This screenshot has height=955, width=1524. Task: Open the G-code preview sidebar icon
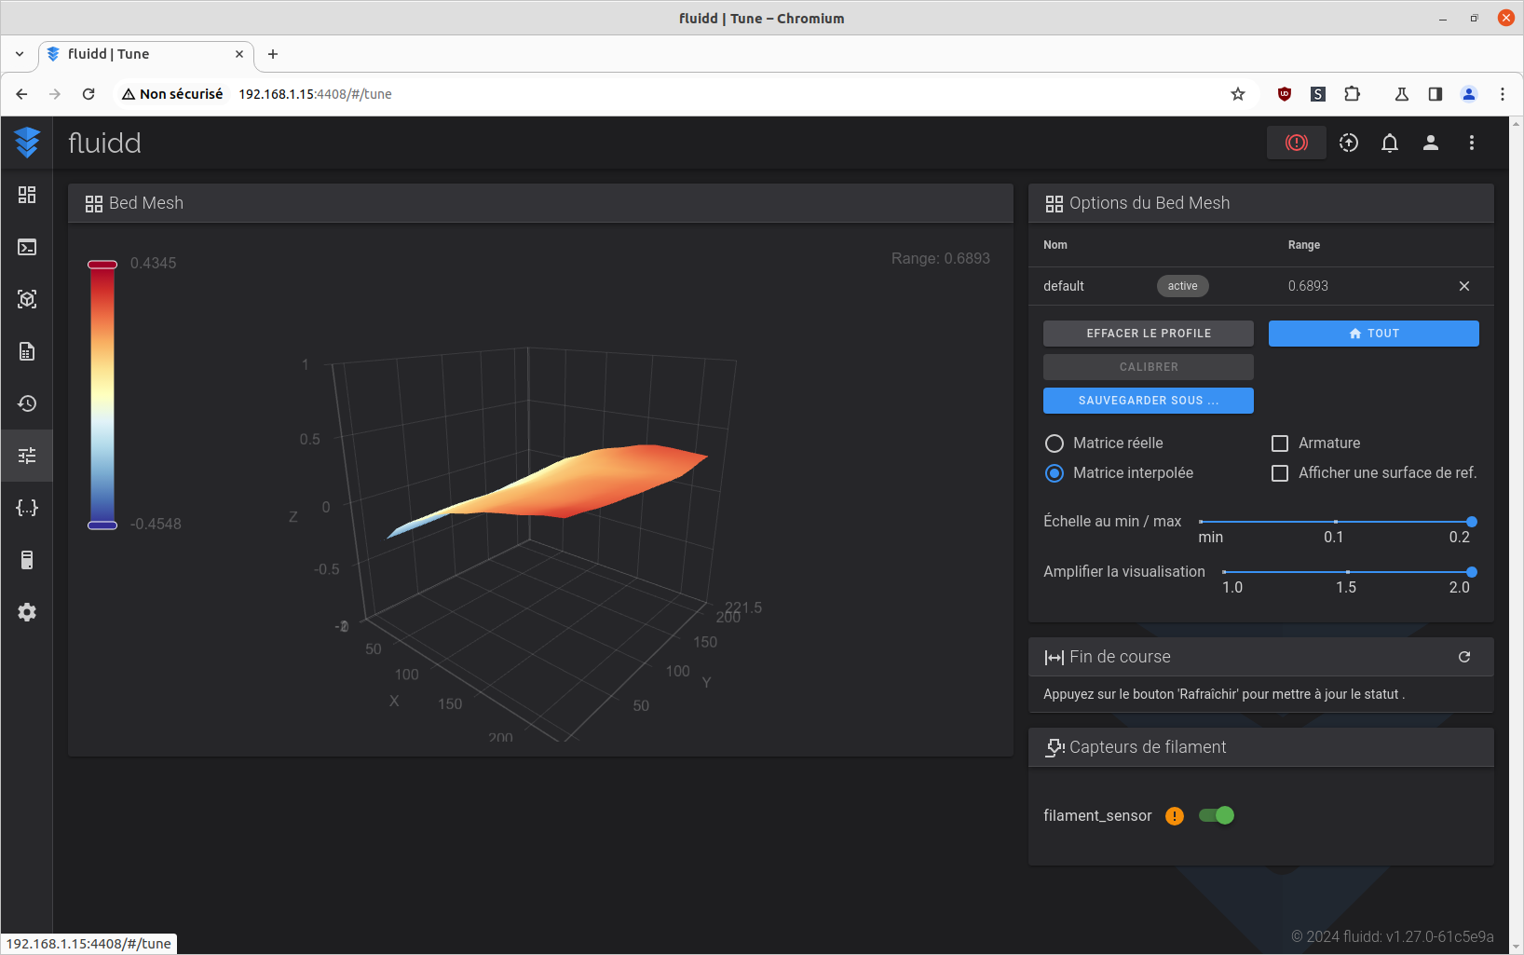(x=27, y=299)
